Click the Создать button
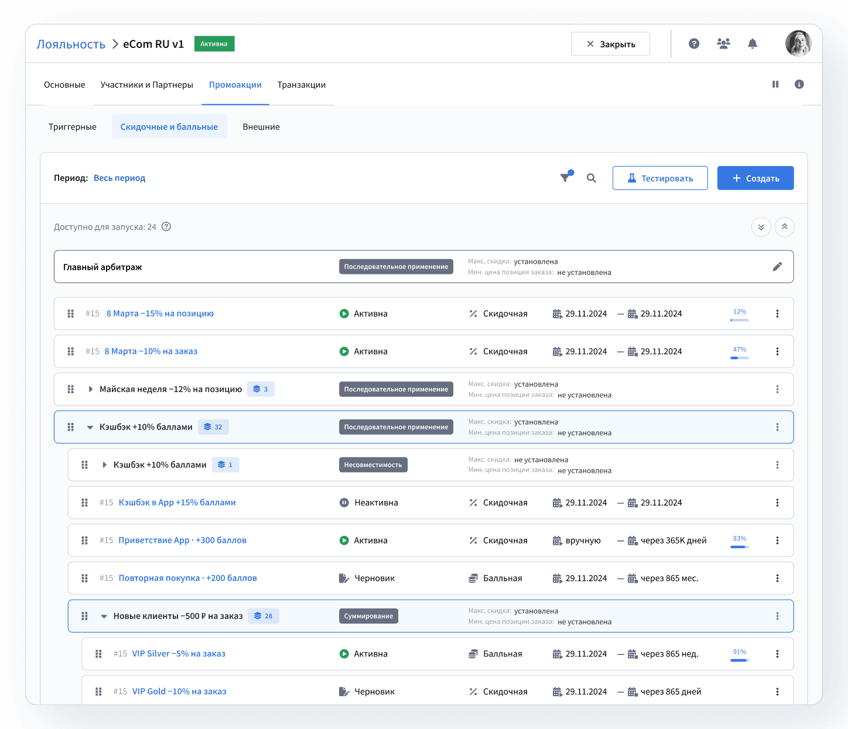848x729 pixels. pos(755,178)
